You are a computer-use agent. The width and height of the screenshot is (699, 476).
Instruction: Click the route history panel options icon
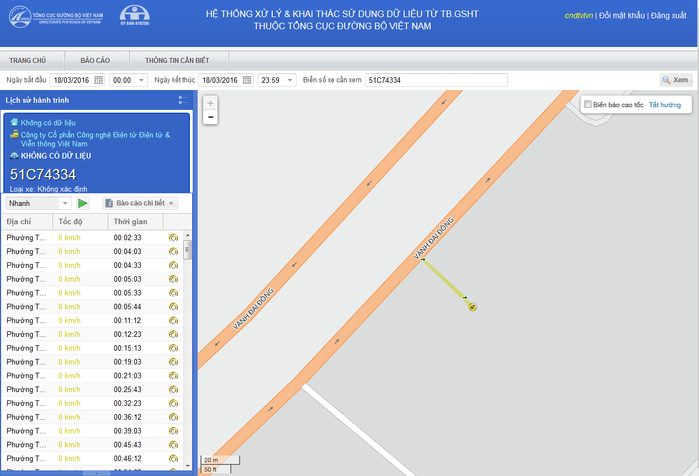pyautogui.click(x=183, y=100)
